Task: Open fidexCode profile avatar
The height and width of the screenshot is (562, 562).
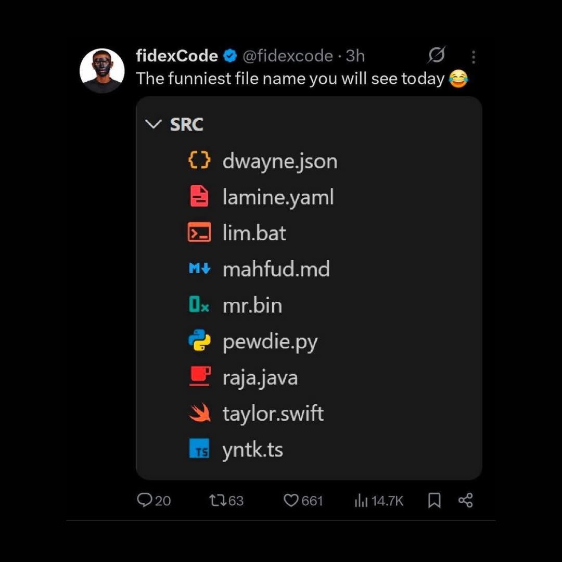Action: (102, 71)
